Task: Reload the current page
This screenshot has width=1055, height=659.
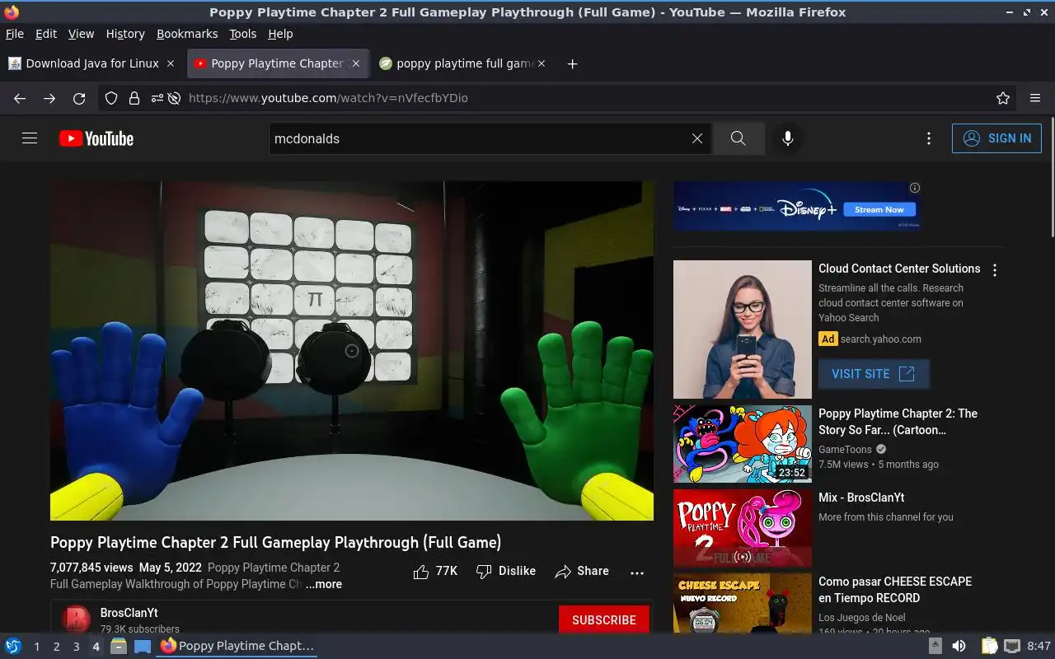Action: pyautogui.click(x=79, y=98)
